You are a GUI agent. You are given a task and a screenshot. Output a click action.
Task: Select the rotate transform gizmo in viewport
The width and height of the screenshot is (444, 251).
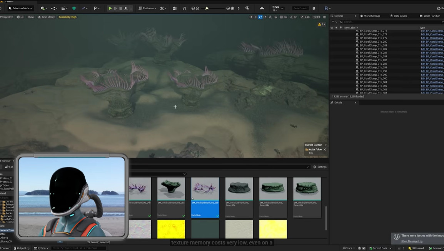260,17
